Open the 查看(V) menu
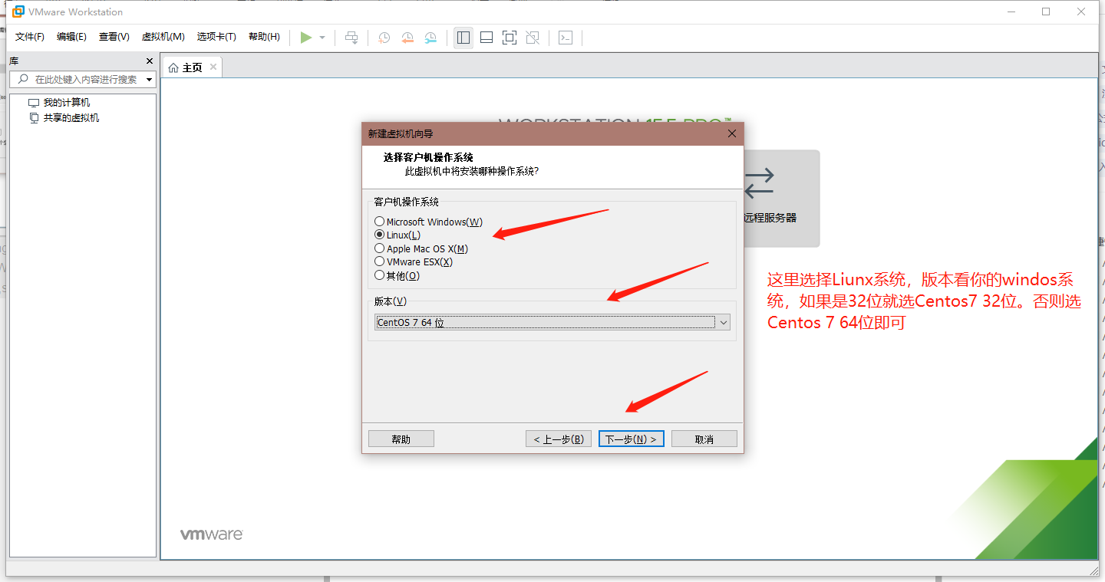 tap(114, 37)
